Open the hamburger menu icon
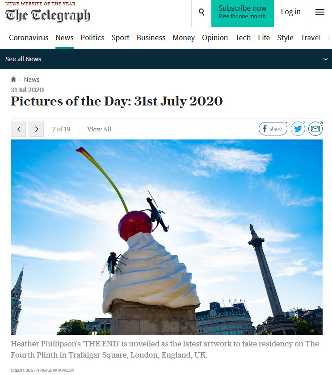This screenshot has width=332, height=375. pos(320,12)
